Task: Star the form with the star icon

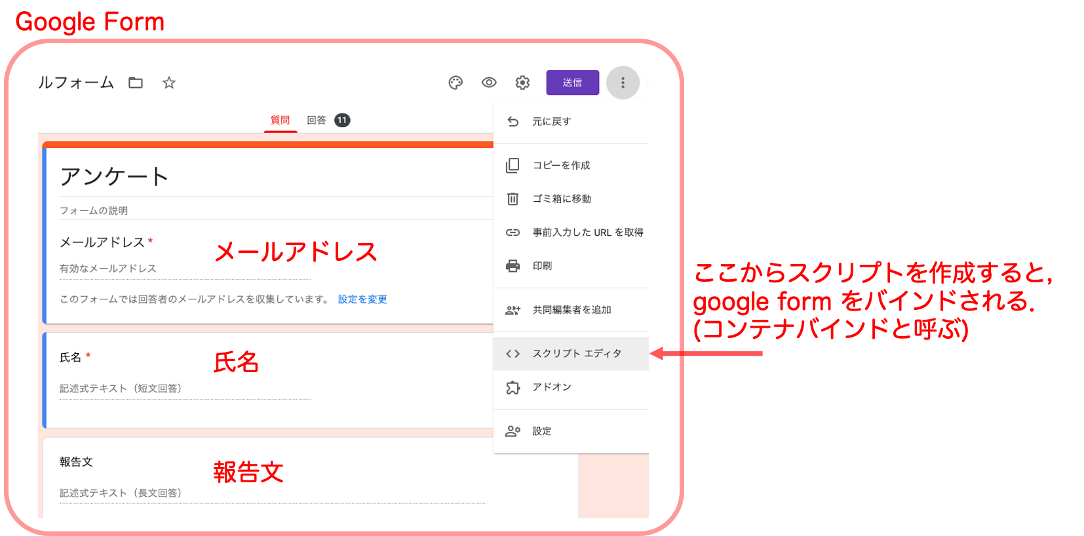Action: coord(169,83)
